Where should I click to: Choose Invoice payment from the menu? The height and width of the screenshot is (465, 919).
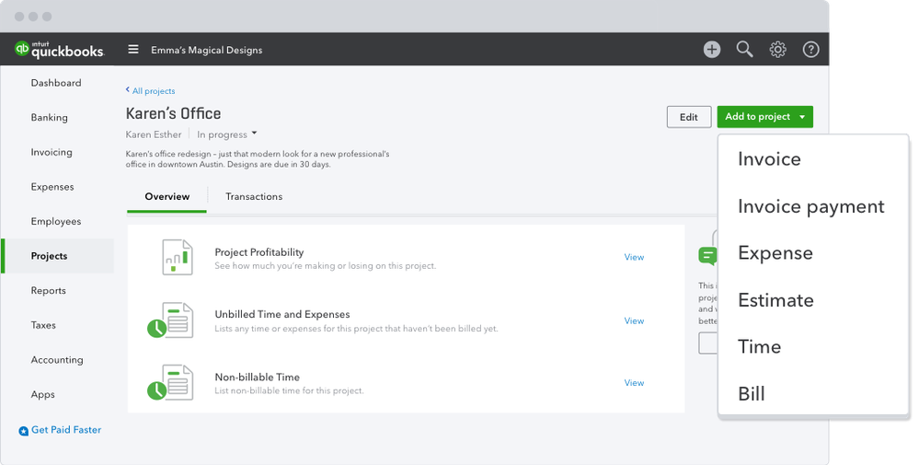[810, 206]
